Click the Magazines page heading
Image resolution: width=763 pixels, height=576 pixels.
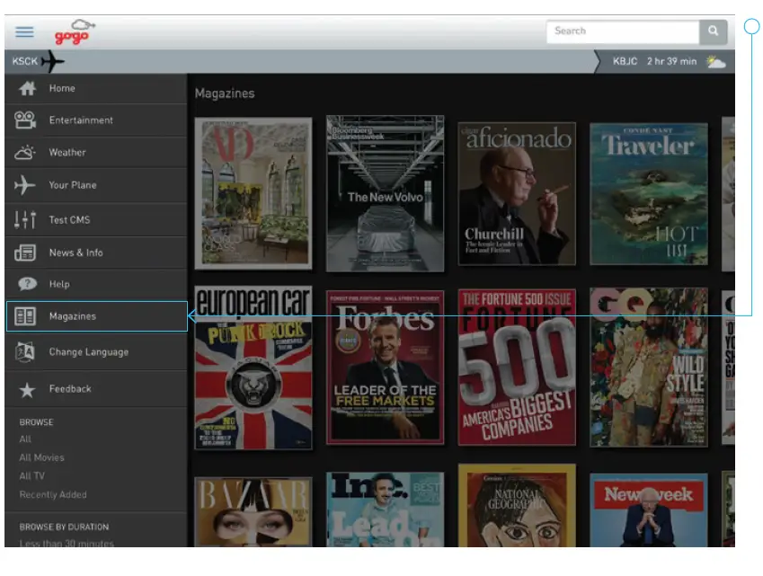(x=225, y=93)
